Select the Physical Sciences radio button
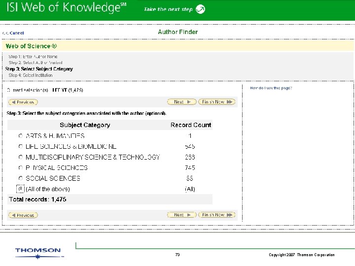Screen dimensions: 355x266 tap(21, 167)
